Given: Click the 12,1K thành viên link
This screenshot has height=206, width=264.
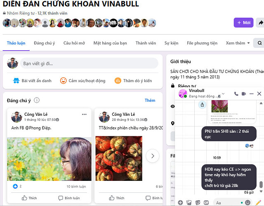Looking at the screenshot, I should pyautogui.click(x=52, y=13).
